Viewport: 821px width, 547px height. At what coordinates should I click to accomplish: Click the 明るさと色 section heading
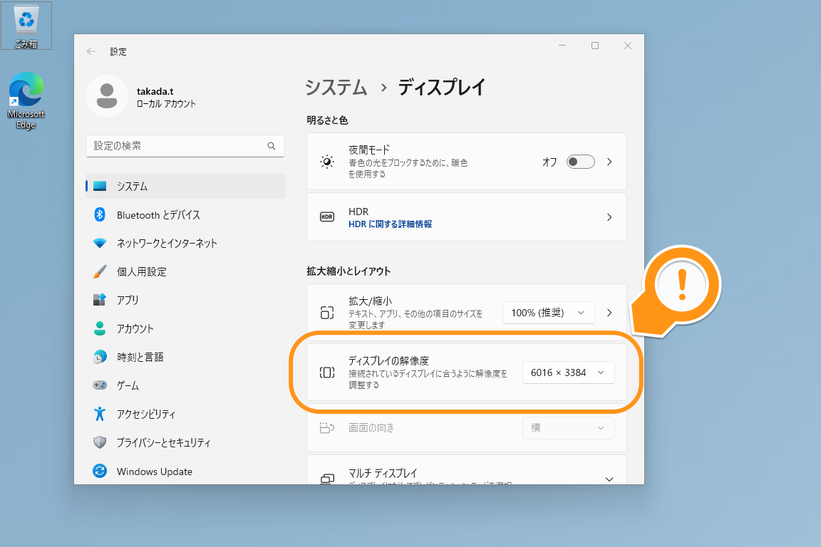click(327, 120)
